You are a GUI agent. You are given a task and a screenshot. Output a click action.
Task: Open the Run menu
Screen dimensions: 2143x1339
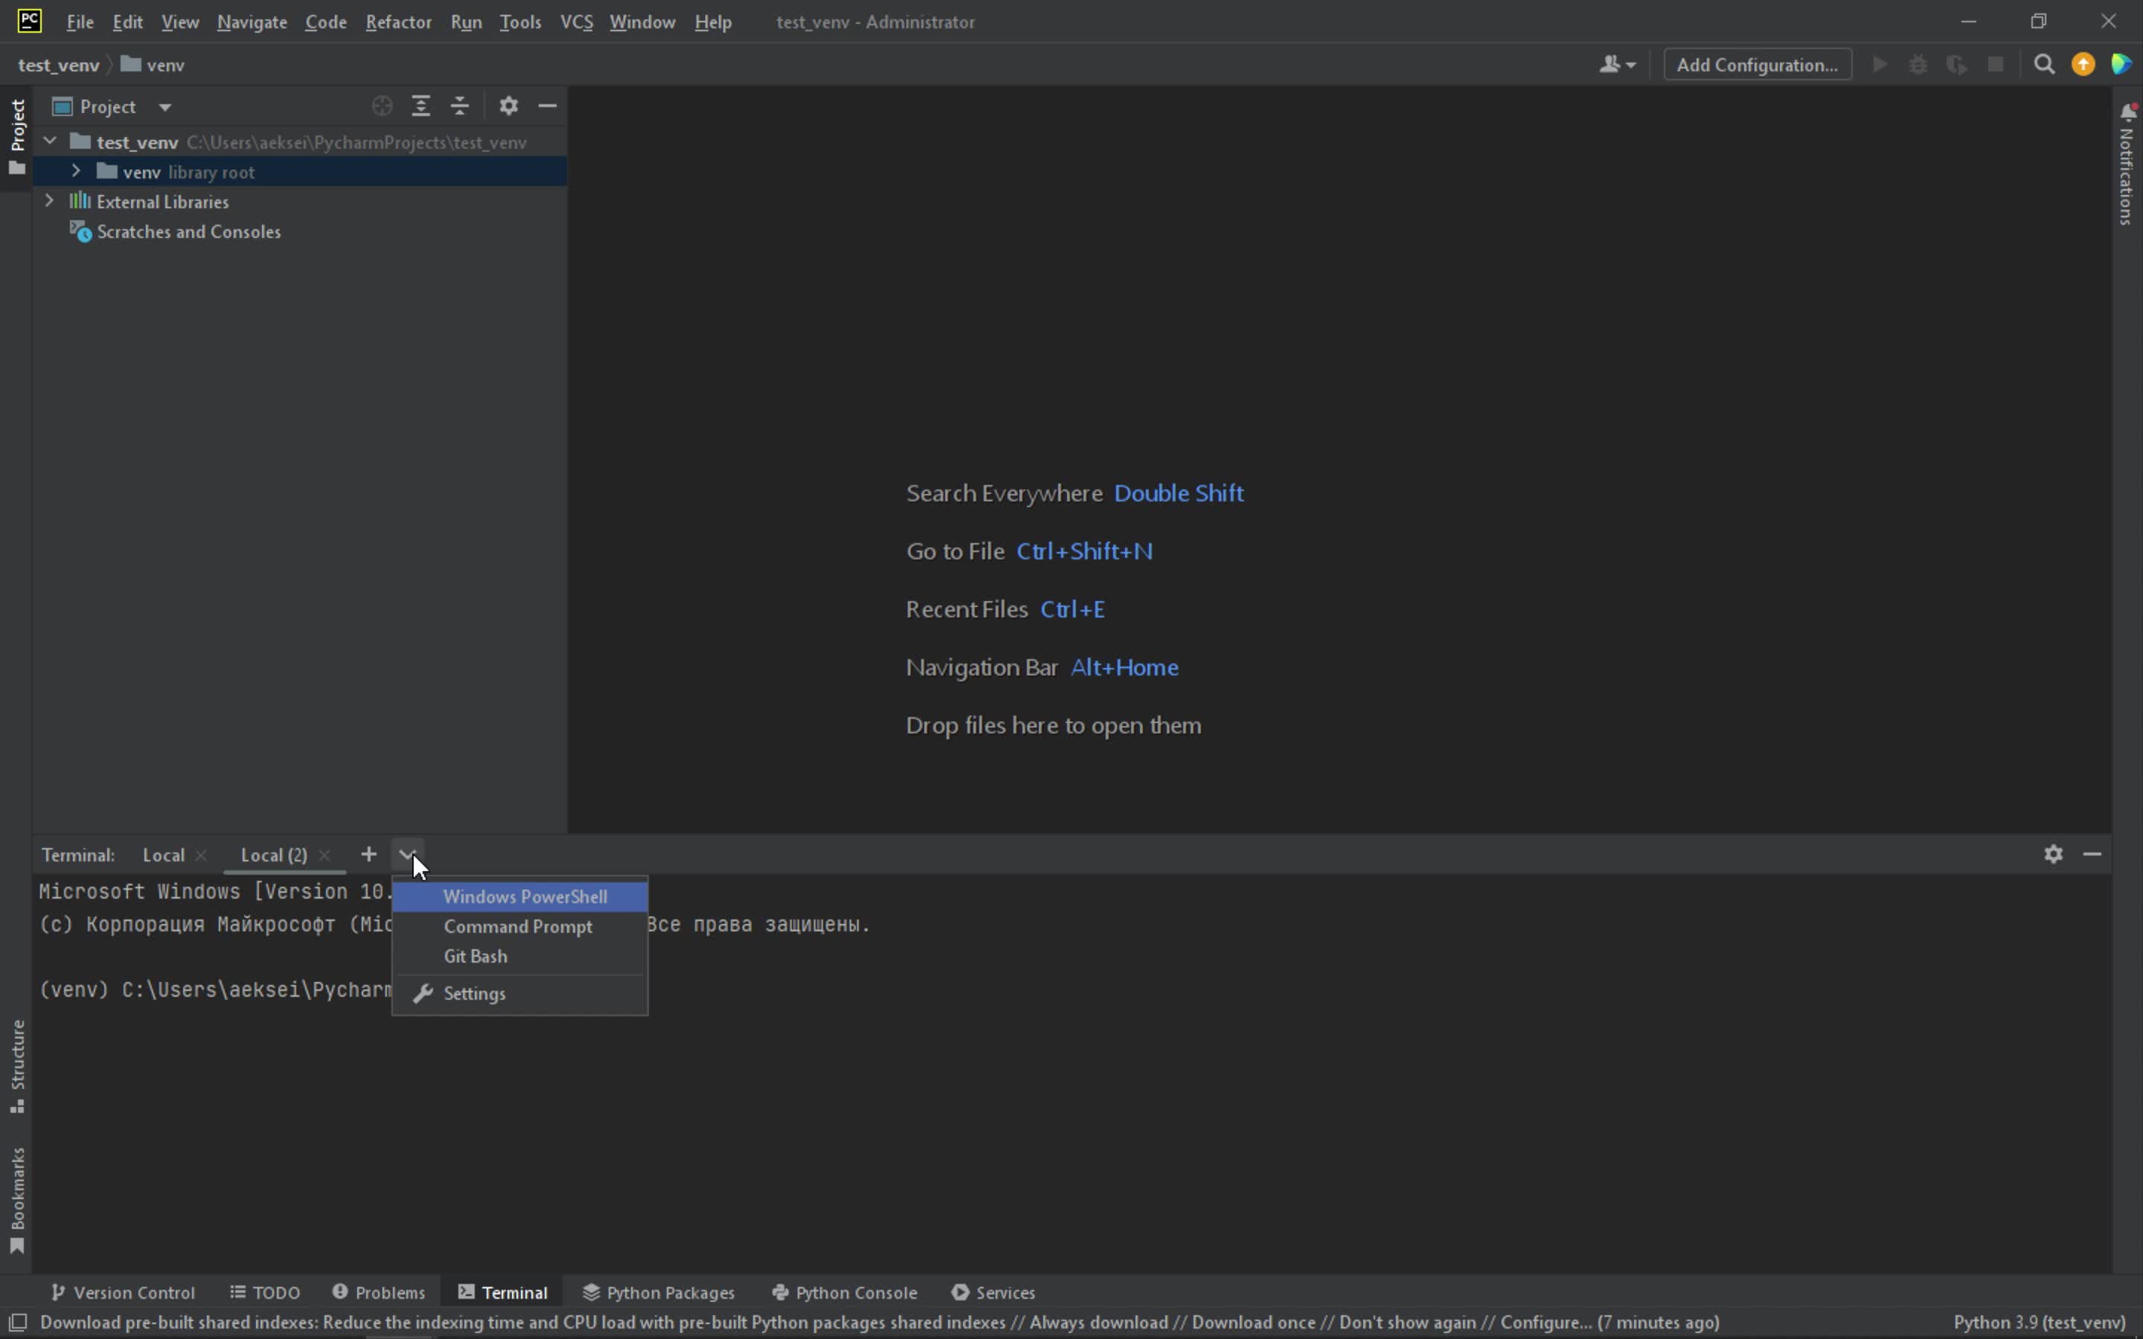coord(466,22)
